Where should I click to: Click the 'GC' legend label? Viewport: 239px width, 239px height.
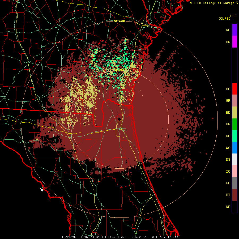click(x=228, y=183)
